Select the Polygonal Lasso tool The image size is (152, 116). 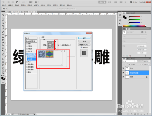coord(3,21)
